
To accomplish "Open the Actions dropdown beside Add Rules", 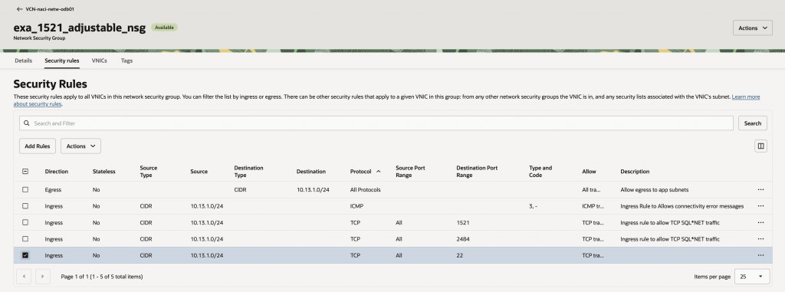I will 80,146.
